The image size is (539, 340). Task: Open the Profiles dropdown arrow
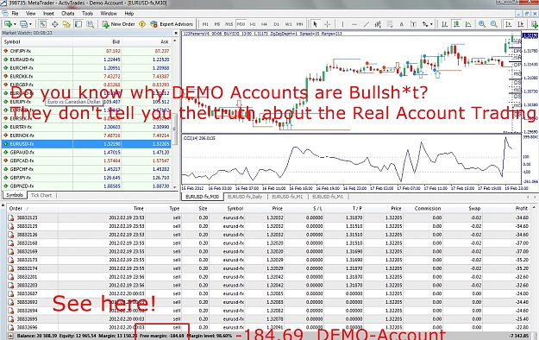click(x=30, y=24)
